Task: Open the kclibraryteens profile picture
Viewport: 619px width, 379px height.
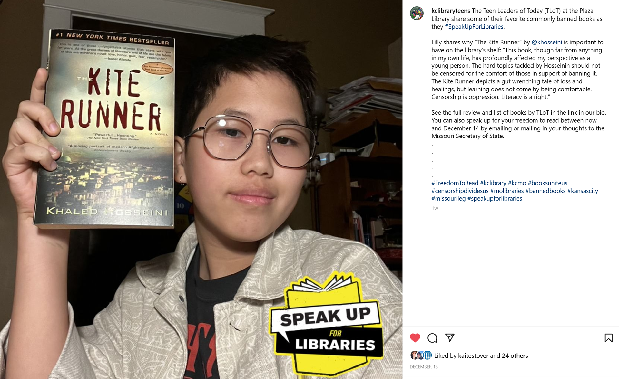Action: 417,14
